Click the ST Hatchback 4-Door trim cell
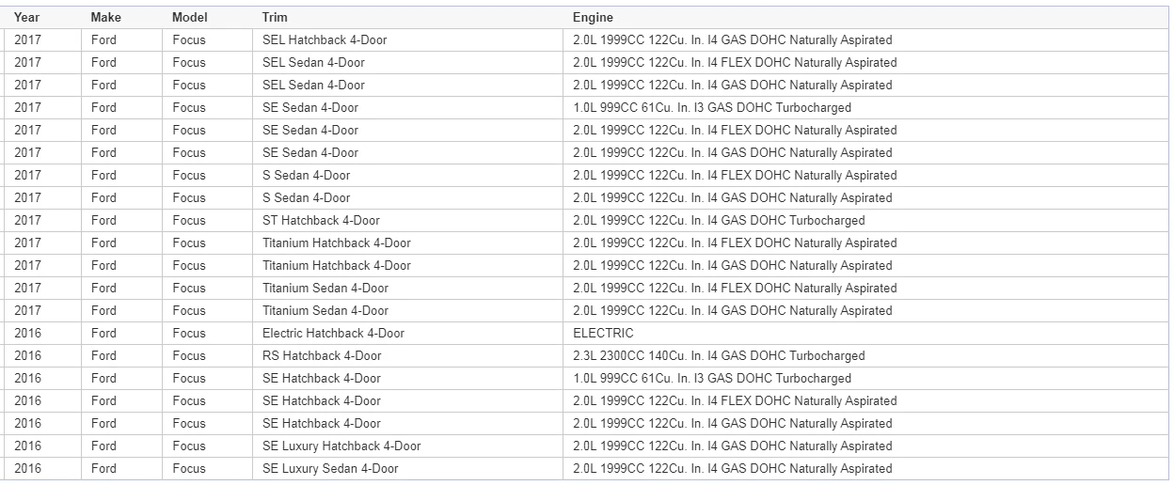Screen dimensions: 1174x485 pyautogui.click(x=407, y=221)
